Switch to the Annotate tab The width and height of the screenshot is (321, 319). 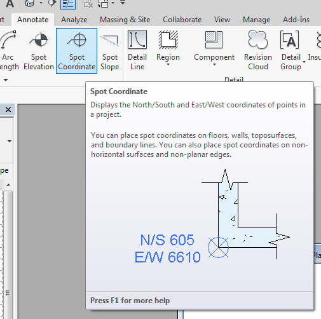tap(33, 20)
